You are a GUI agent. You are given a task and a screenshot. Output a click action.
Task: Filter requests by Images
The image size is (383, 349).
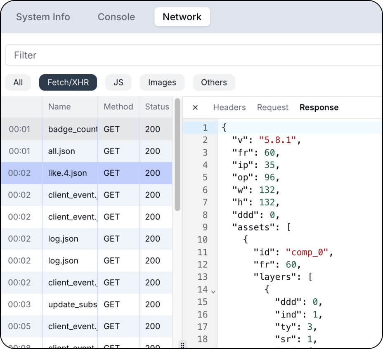[x=162, y=83]
